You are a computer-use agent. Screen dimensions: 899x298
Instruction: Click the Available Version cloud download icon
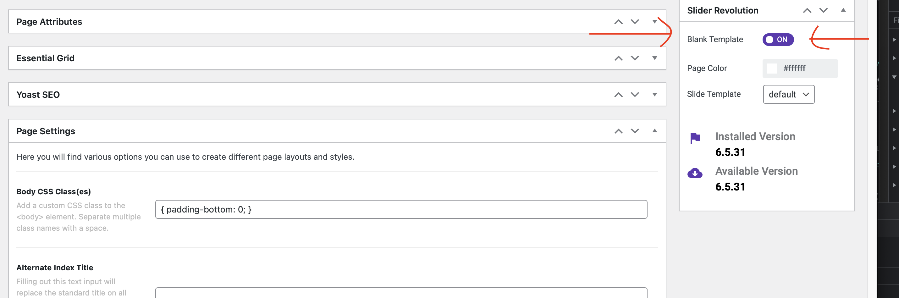click(695, 173)
